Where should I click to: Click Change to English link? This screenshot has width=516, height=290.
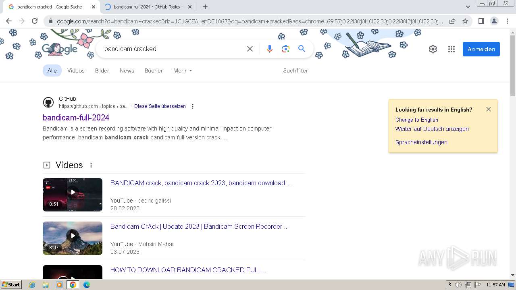point(416,120)
